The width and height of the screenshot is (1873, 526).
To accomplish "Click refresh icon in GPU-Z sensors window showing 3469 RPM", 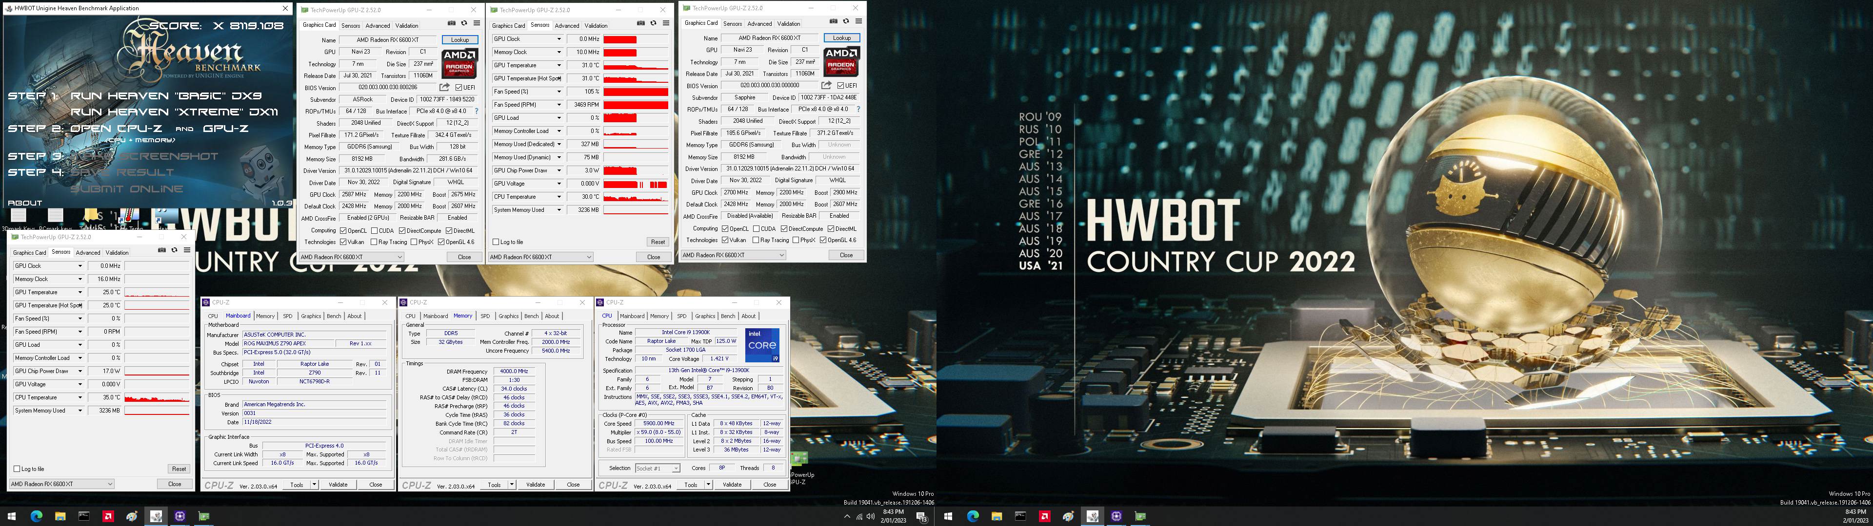I will coord(653,23).
